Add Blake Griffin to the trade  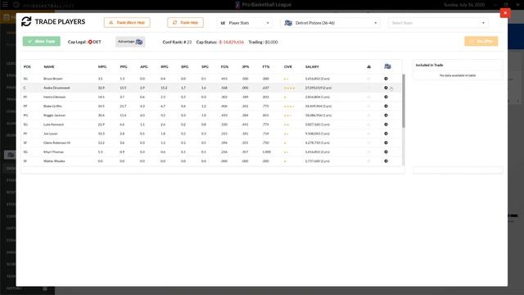coord(386,106)
